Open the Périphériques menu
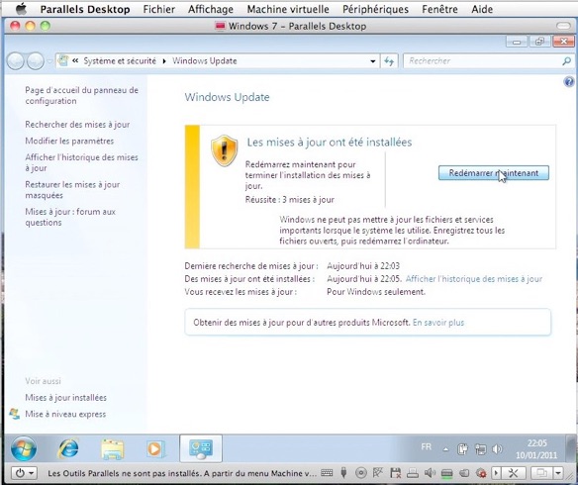This screenshot has height=485, width=578. tap(375, 9)
